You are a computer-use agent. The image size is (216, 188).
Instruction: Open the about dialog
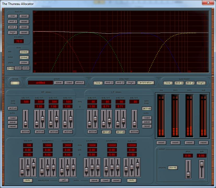pyautogui.click(x=80, y=83)
